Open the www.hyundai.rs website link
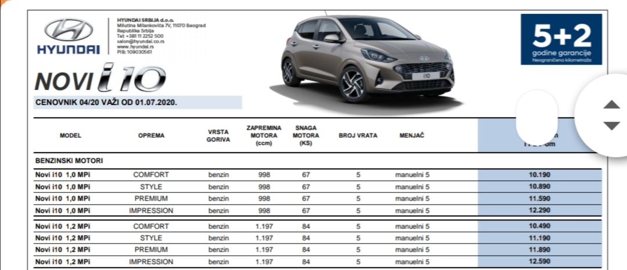This screenshot has height=270, width=627. (x=134, y=46)
